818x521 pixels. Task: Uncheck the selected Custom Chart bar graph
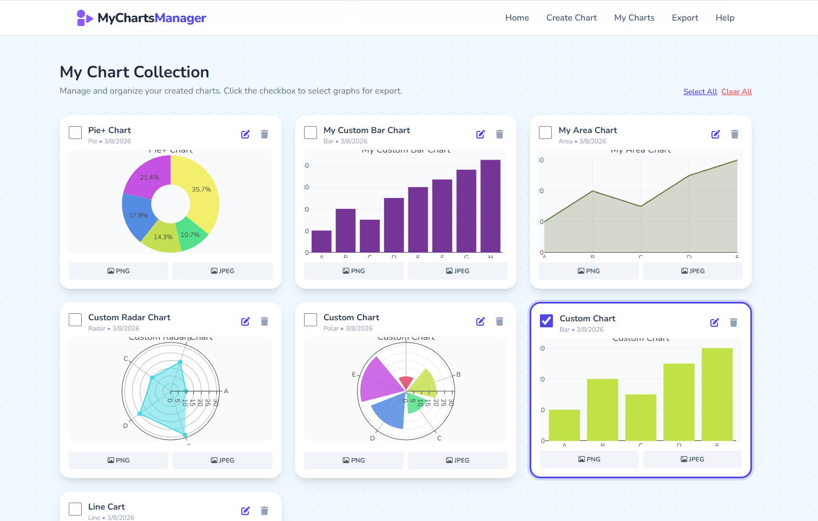[x=546, y=320]
